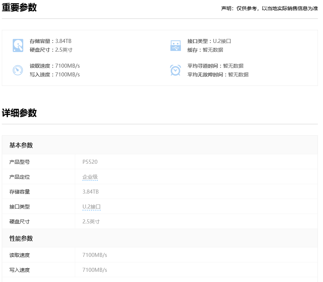
Task: Click the speedometer read speed icon
Action: (18, 70)
